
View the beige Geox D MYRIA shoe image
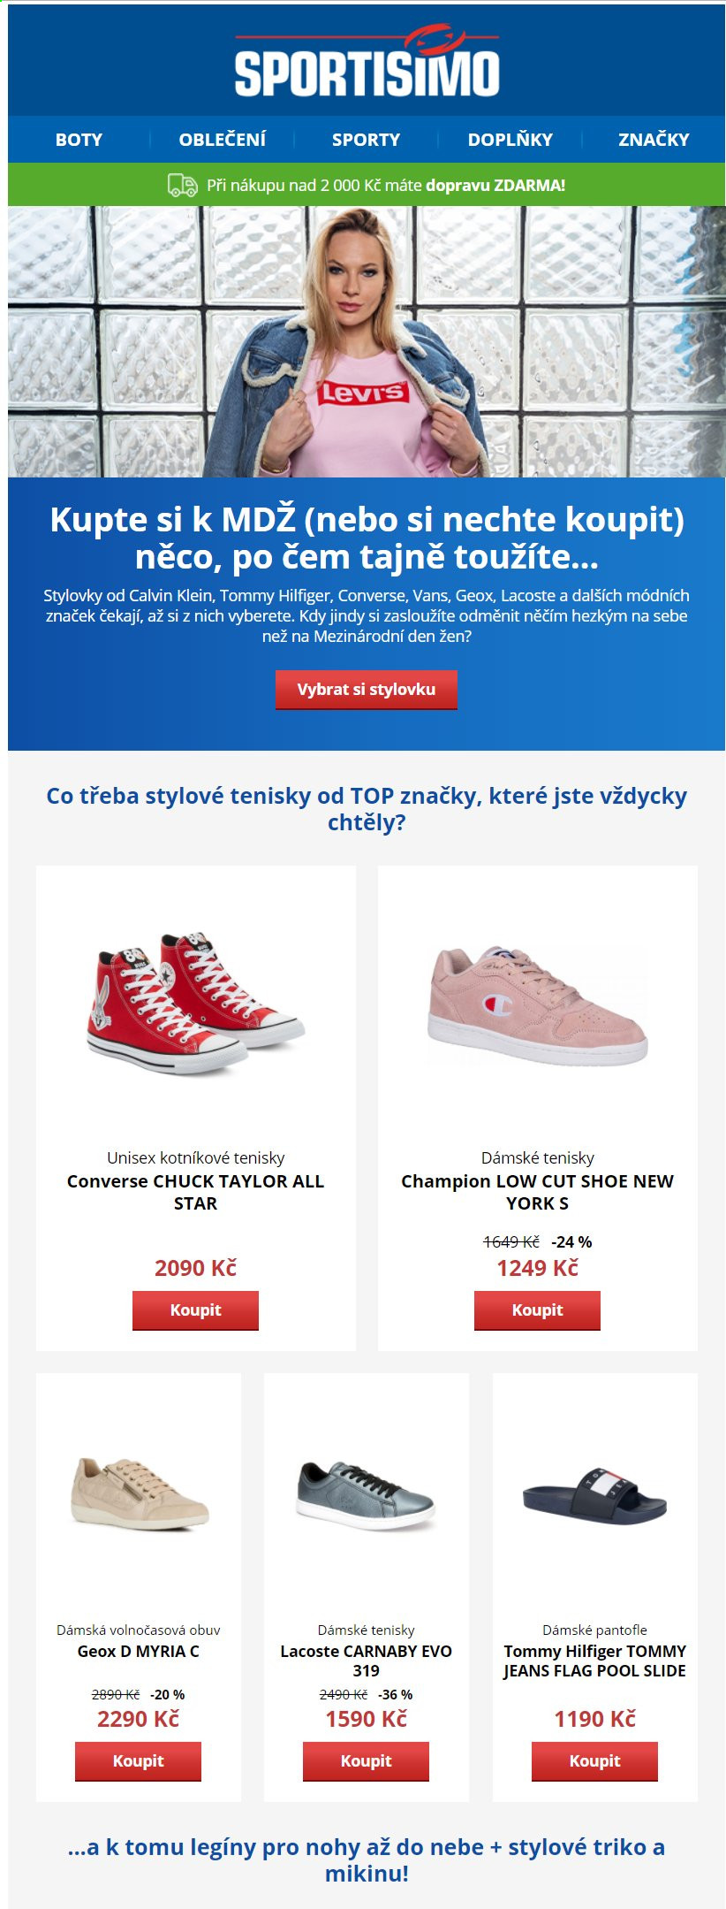139,1494
